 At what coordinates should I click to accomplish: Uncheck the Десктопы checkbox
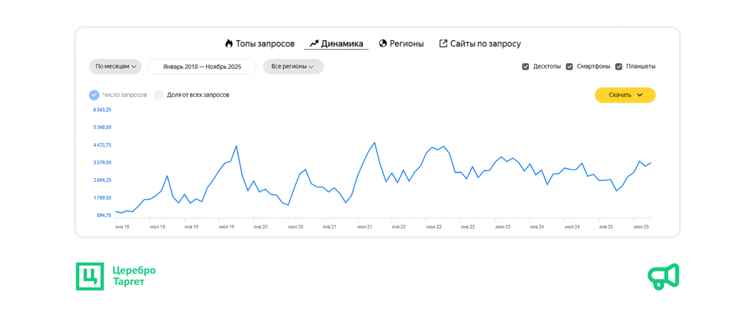coord(526,67)
